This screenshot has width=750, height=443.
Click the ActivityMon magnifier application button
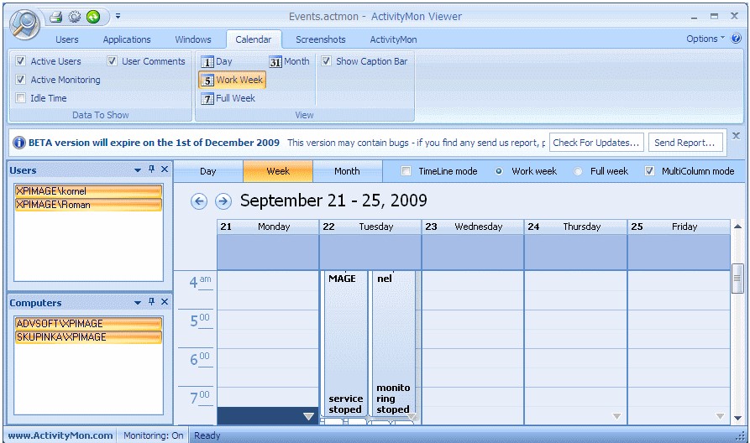click(25, 23)
